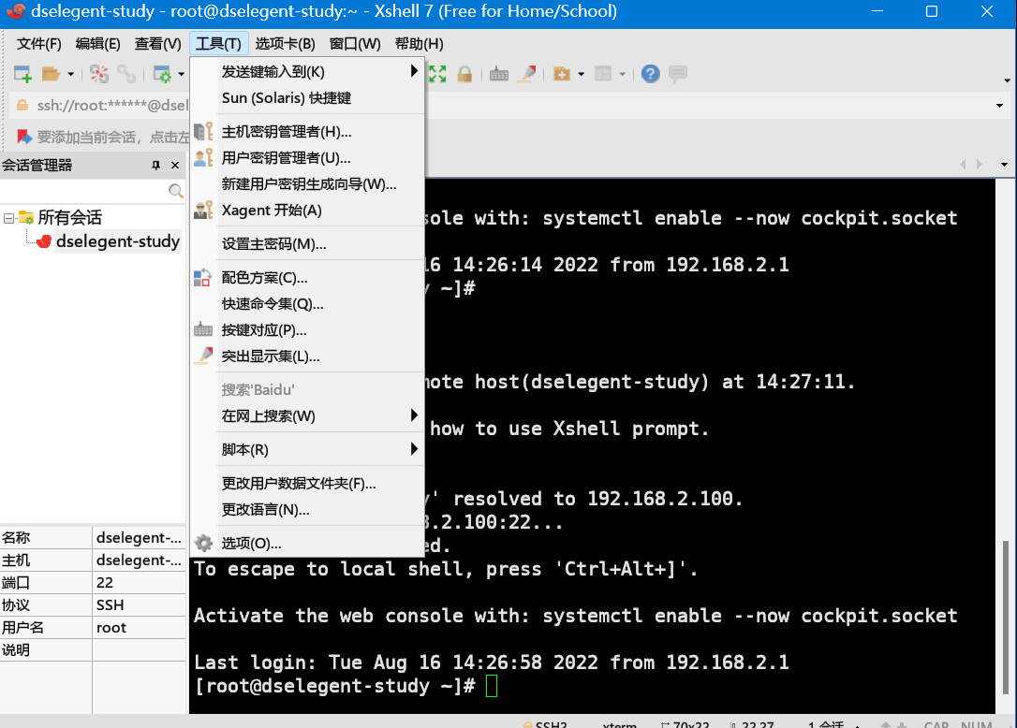Viewport: 1017px width, 728px height.
Task: Pin the Session Manager panel
Action: point(155,166)
